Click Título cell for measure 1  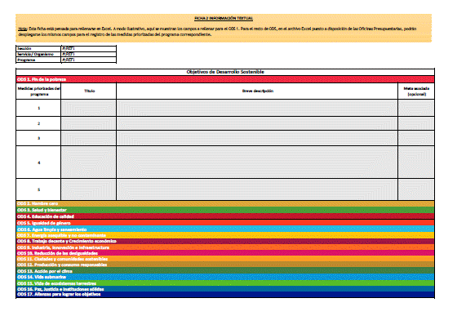(x=89, y=108)
